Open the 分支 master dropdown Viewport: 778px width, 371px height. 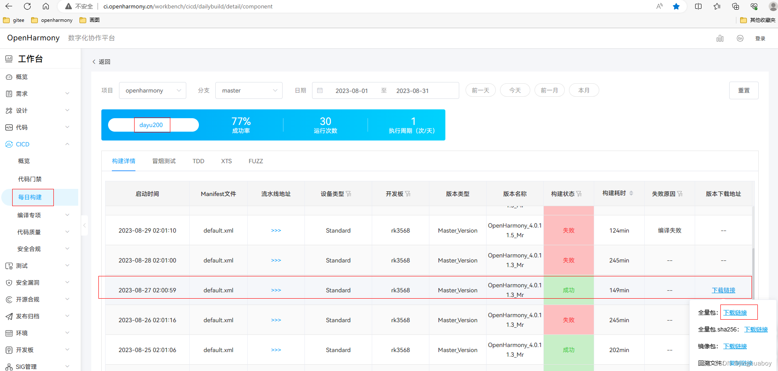tap(249, 90)
